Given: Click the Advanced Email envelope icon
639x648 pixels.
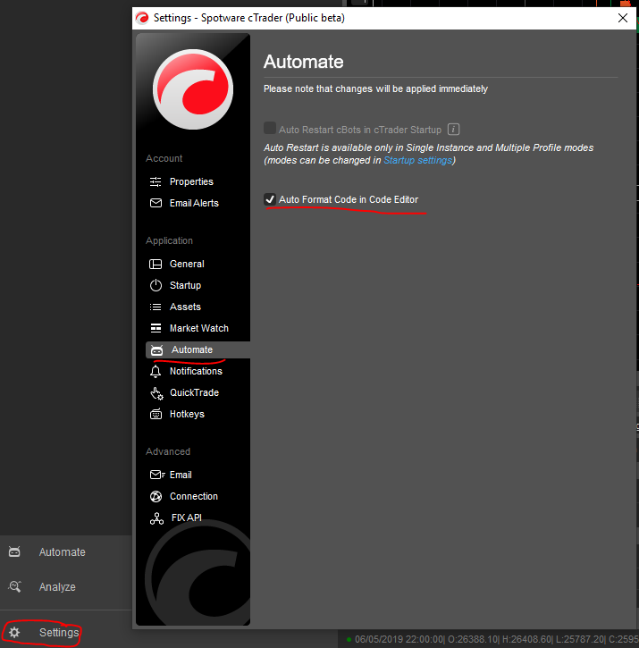Looking at the screenshot, I should pos(157,475).
